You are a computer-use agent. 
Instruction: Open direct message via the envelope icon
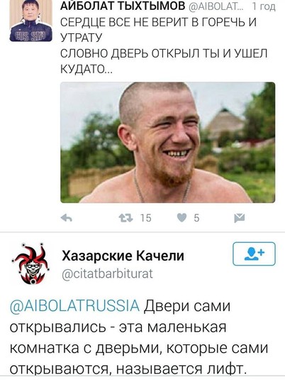[240, 218]
